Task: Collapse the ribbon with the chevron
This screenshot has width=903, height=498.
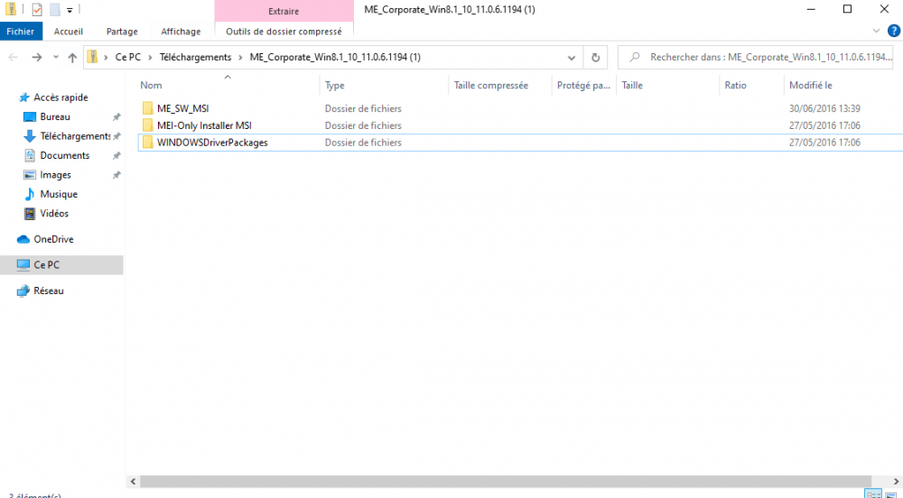Action: pos(875,31)
